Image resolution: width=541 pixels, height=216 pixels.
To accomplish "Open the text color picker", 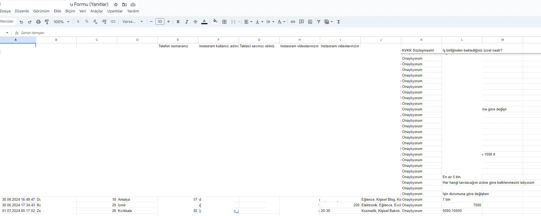I will coord(204,22).
